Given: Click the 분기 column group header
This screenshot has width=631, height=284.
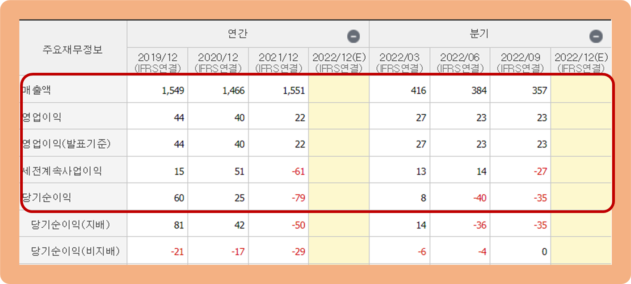Looking at the screenshot, I should point(480,33).
